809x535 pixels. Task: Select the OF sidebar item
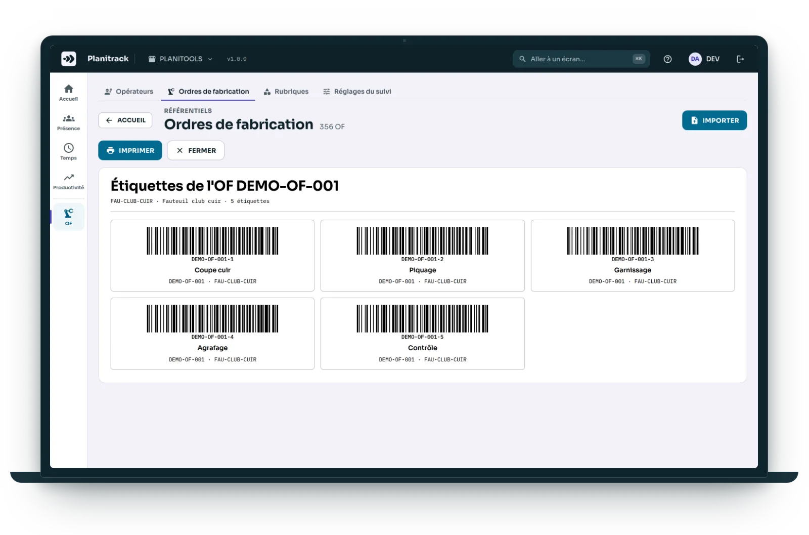(69, 217)
